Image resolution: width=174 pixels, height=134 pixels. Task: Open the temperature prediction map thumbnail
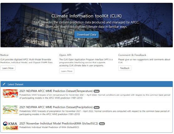tap(10, 94)
